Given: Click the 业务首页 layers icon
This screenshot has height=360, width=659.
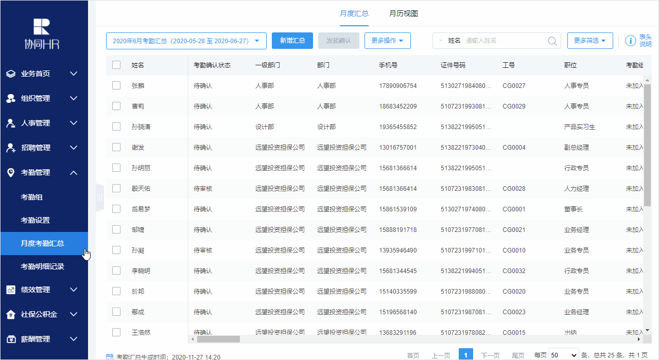Looking at the screenshot, I should [11, 74].
